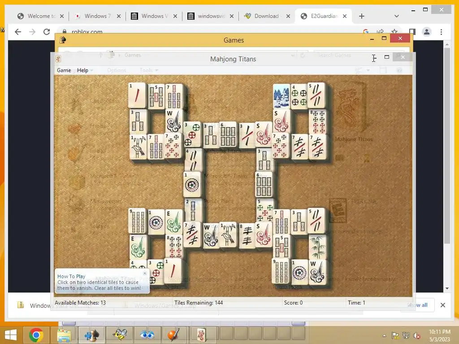
Task: Pick the bird tile next to the 8 characters tile
Action: [228, 236]
